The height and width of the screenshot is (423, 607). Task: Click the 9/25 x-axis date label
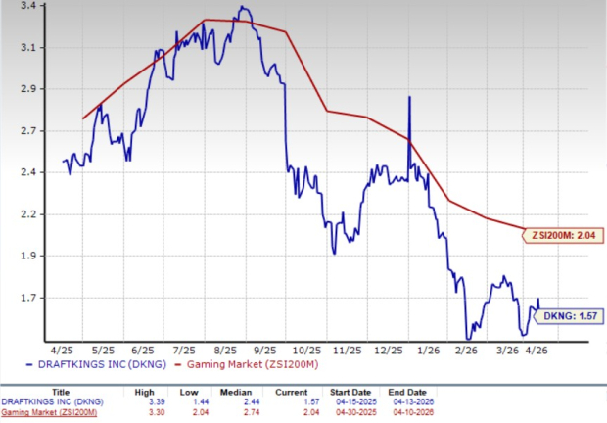(x=263, y=349)
